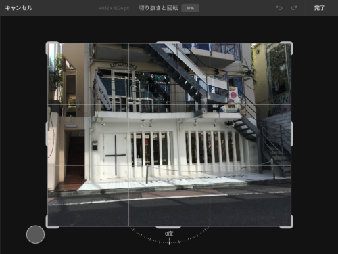Click the center tick of rotation dial
This screenshot has height=254, width=338.
[169, 240]
